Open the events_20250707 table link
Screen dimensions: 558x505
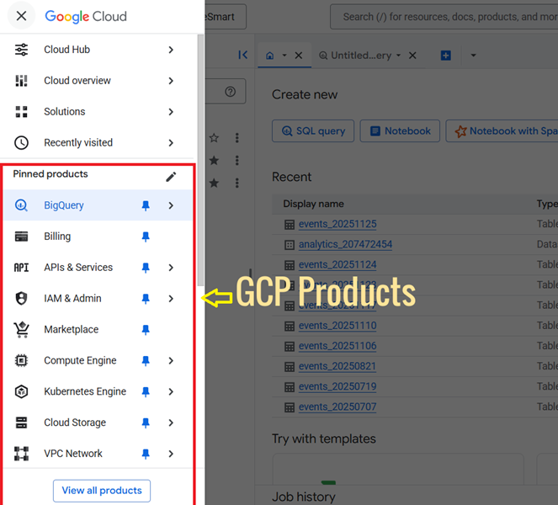[x=337, y=407]
